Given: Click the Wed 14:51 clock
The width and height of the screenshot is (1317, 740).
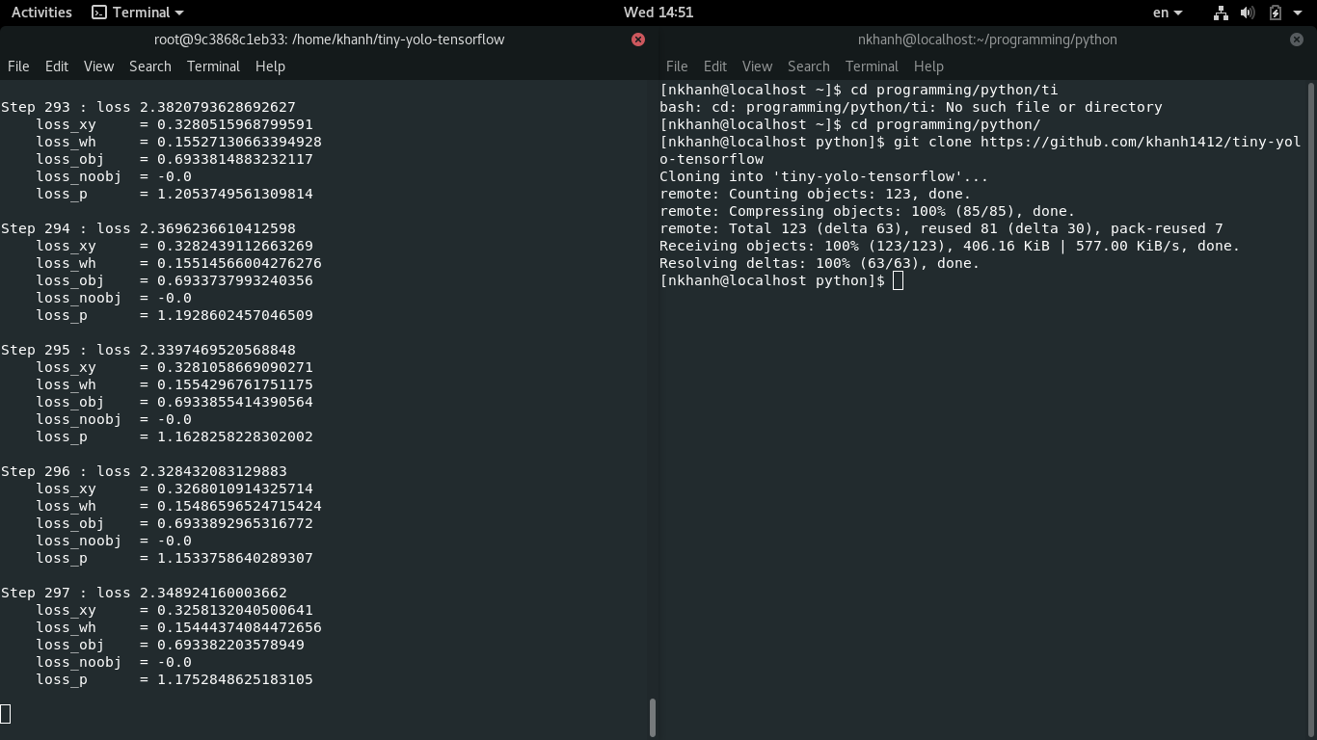Looking at the screenshot, I should pos(658,13).
